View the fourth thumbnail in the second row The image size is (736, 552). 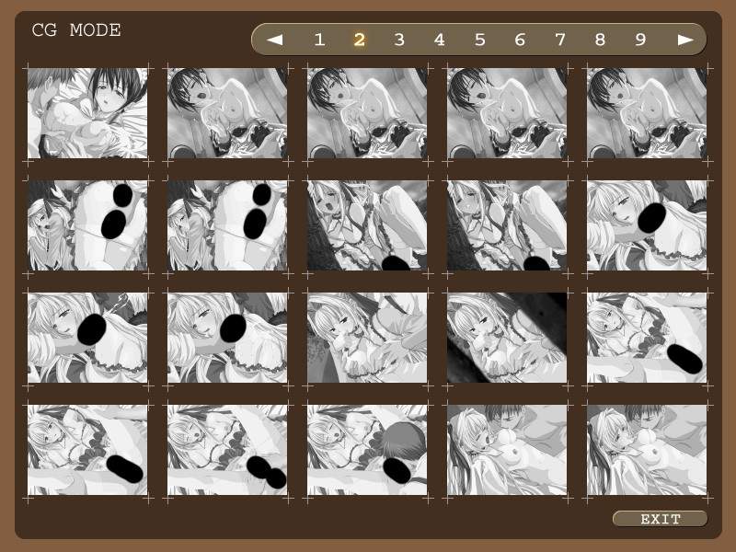point(507,225)
